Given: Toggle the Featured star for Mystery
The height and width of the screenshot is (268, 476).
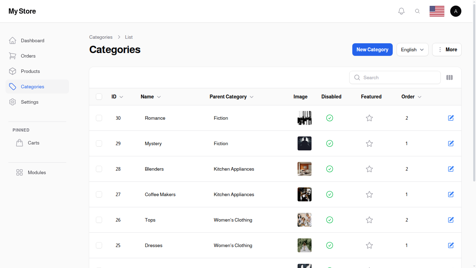Looking at the screenshot, I should tap(369, 143).
